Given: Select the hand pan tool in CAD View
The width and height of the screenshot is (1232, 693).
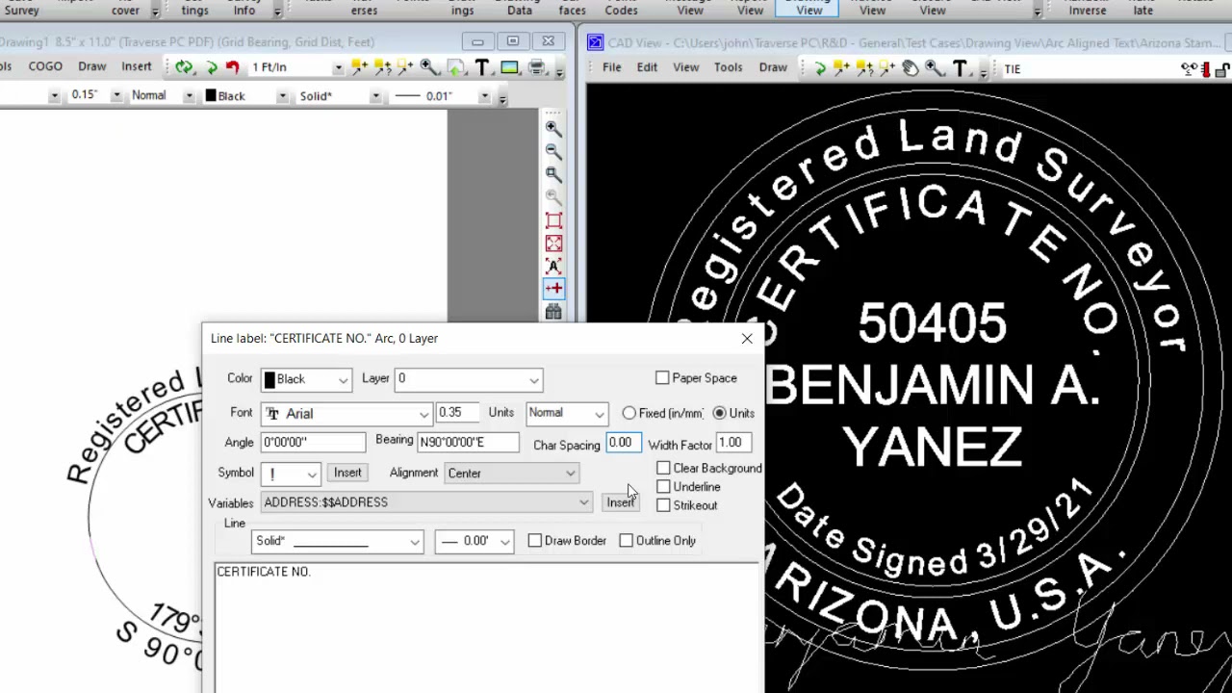Looking at the screenshot, I should tap(911, 68).
